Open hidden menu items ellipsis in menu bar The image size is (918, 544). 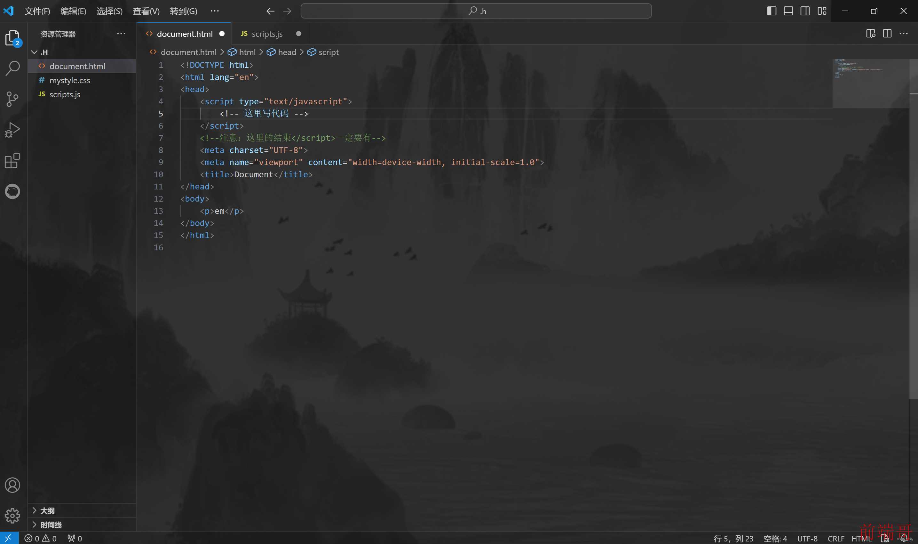click(x=215, y=11)
